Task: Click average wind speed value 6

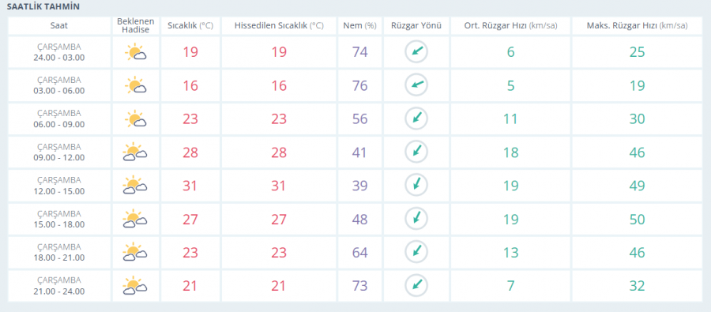Action: click(x=510, y=52)
